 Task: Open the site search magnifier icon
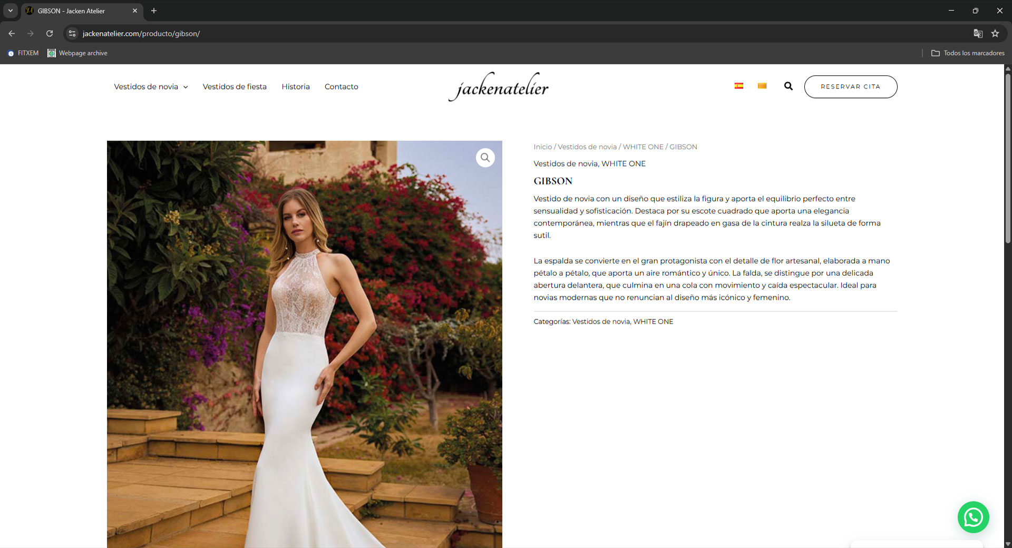pos(788,86)
